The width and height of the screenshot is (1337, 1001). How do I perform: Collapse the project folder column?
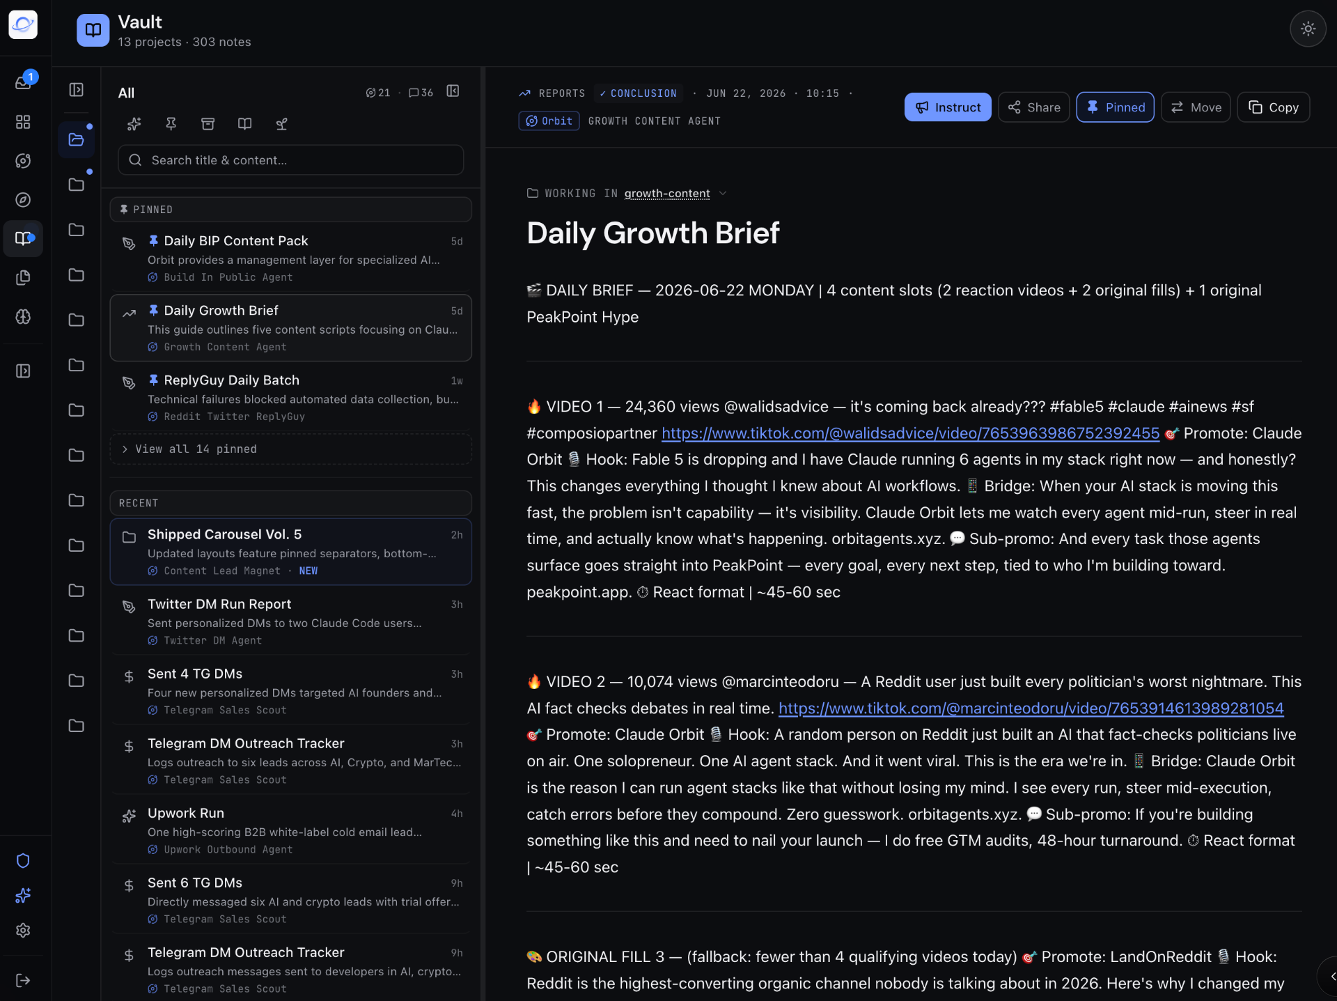(77, 90)
